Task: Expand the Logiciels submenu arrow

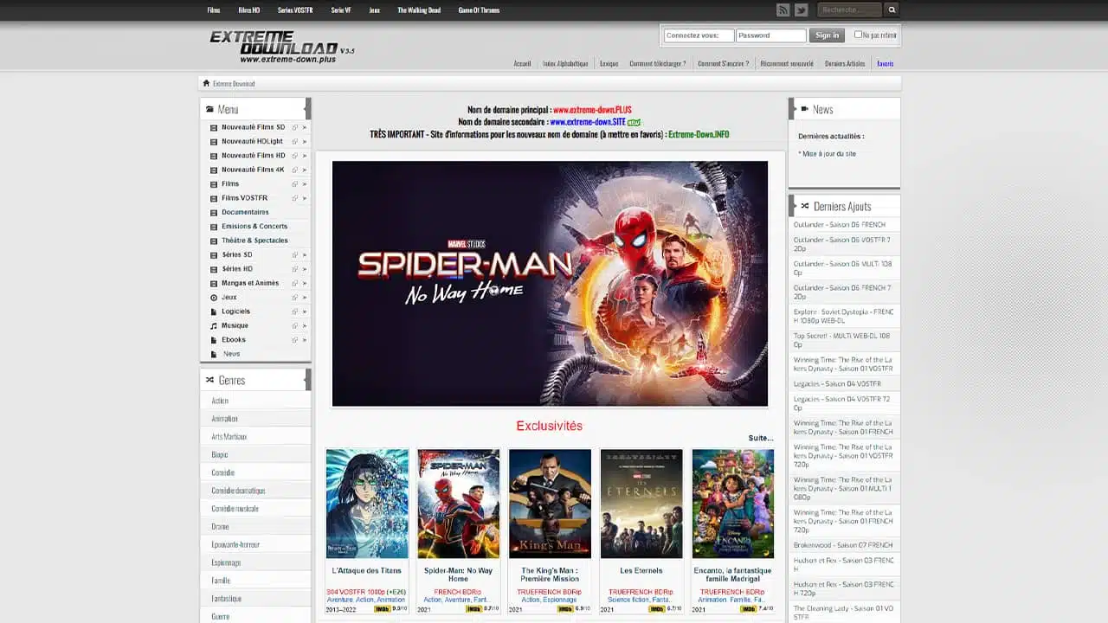Action: tap(305, 311)
